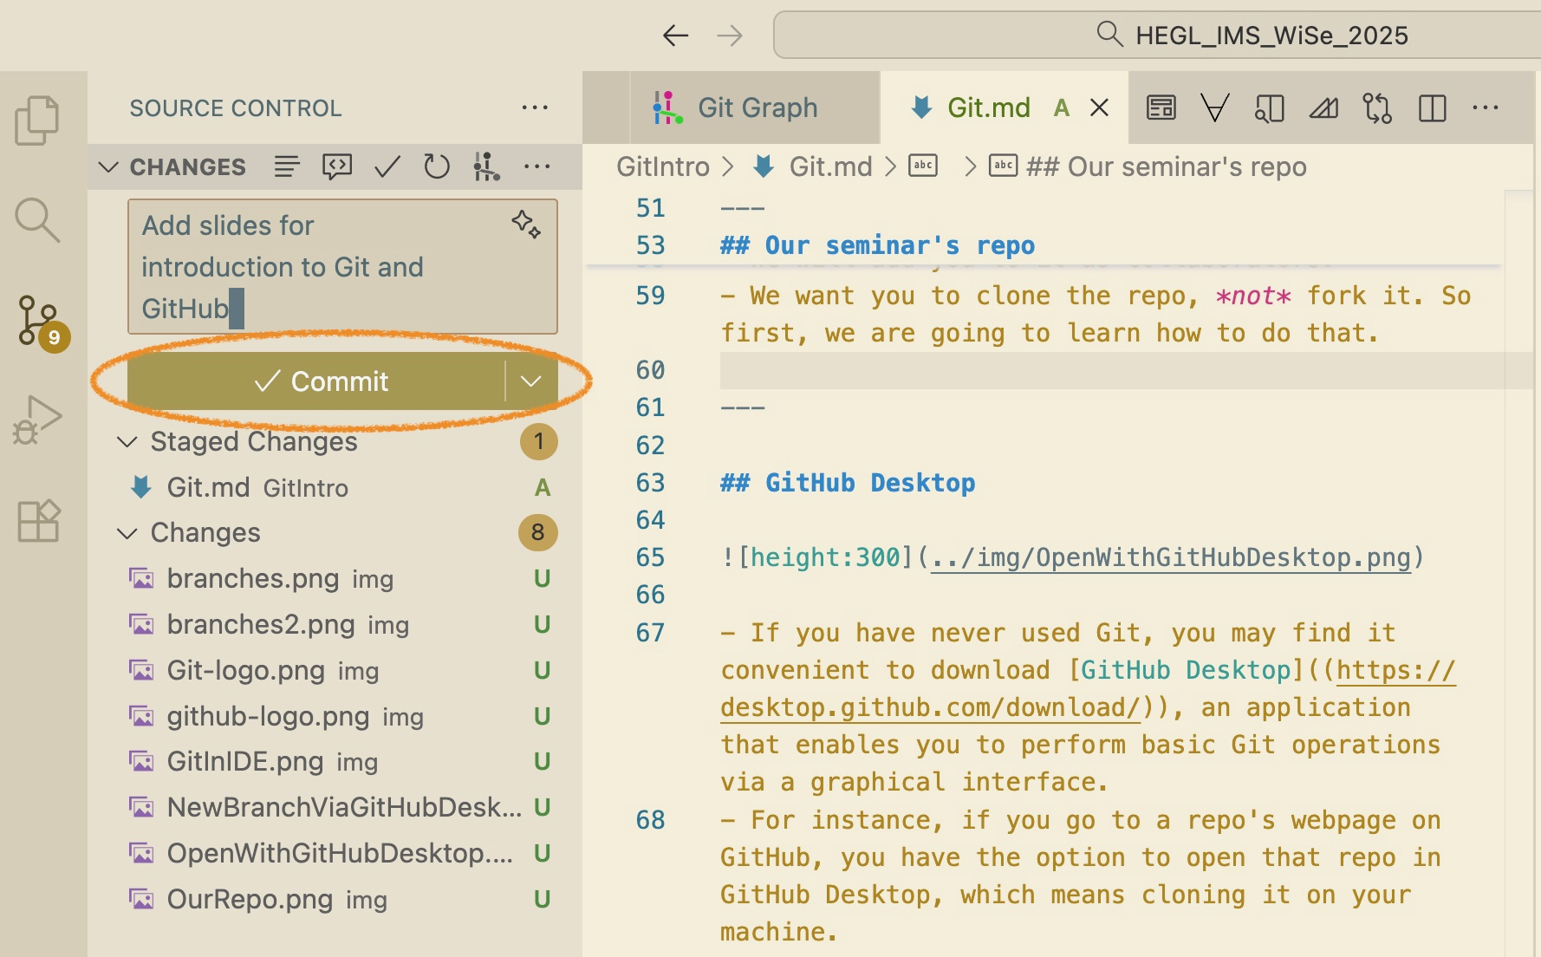
Task: Toggle view as tree in Changes panel
Action: [287, 166]
